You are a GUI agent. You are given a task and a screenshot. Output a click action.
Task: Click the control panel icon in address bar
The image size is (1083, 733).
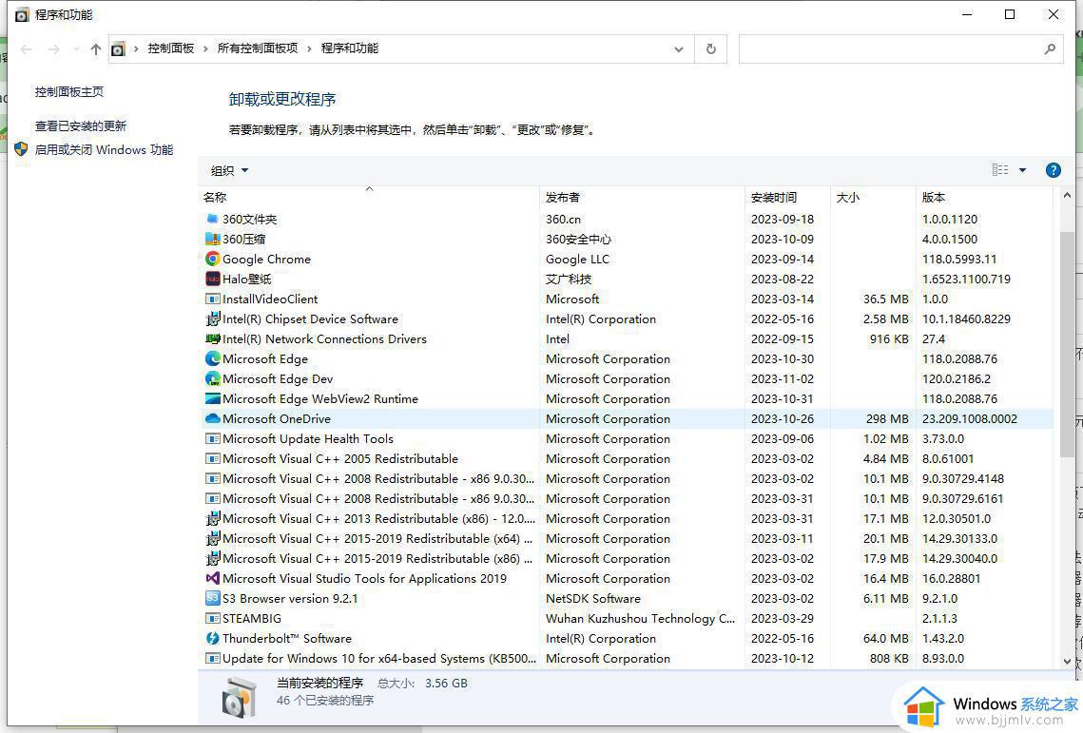(119, 49)
